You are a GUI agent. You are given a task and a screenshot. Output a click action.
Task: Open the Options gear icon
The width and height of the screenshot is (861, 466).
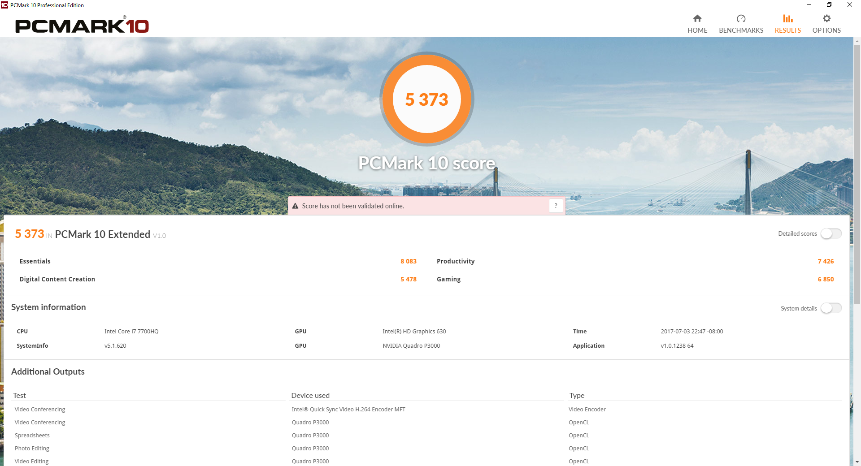pyautogui.click(x=826, y=18)
